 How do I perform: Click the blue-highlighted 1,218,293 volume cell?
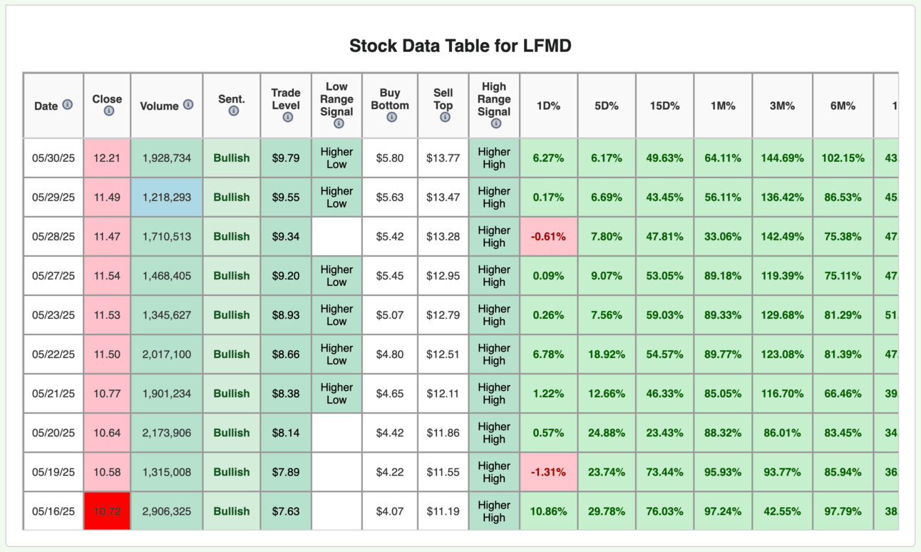(167, 198)
